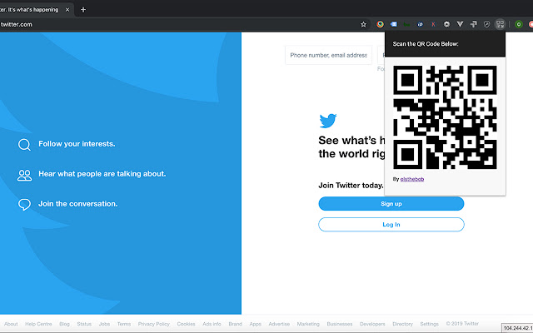
Task: Open the Blog footer link
Action: coord(64,324)
